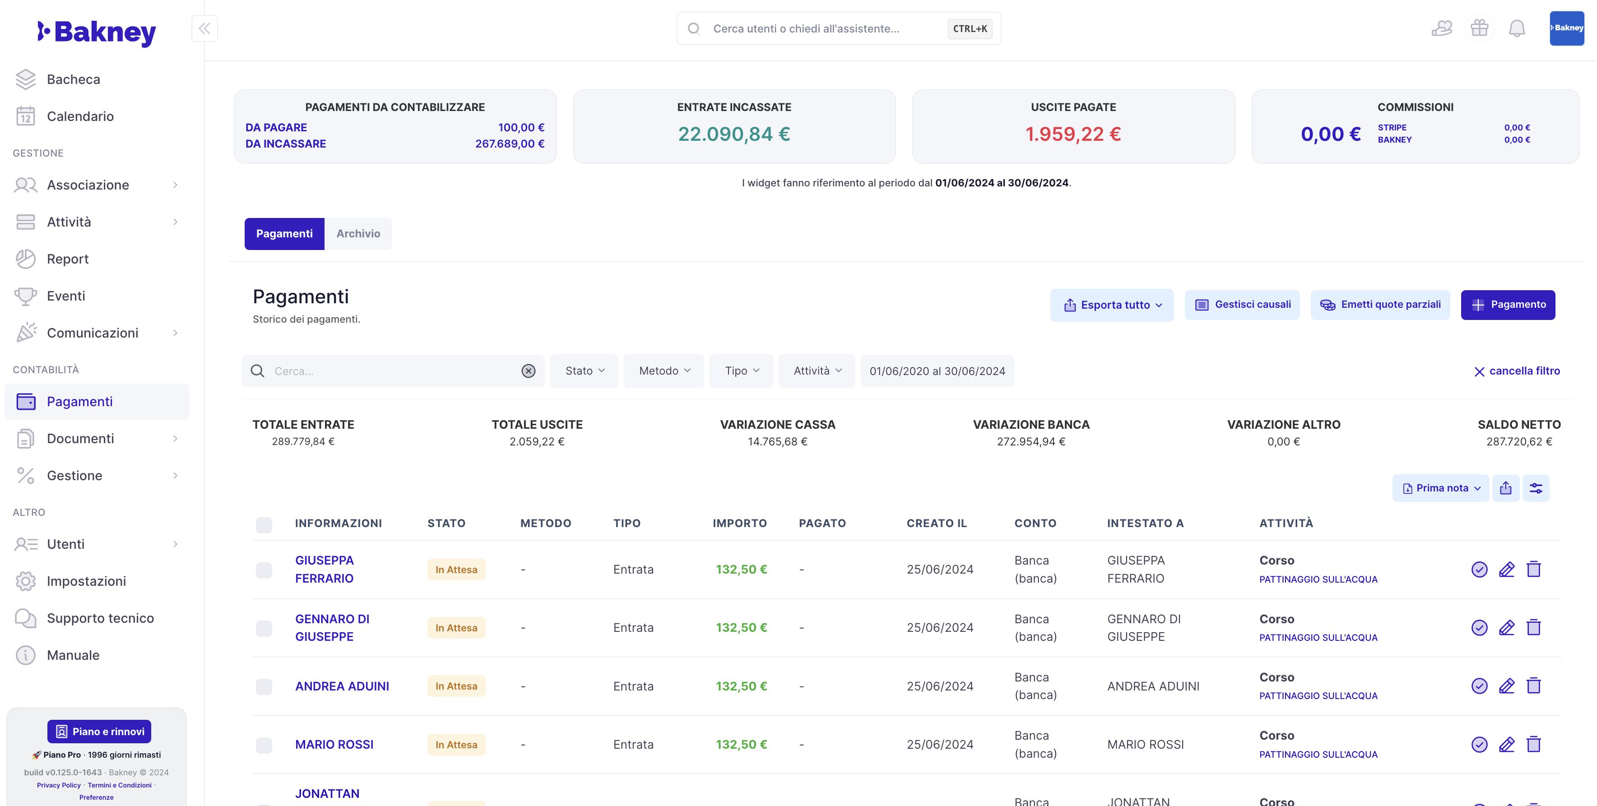Open the notifications bell

pyautogui.click(x=1516, y=28)
